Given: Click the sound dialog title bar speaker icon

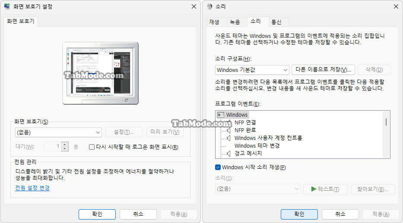Looking at the screenshot, I should tap(210, 6).
